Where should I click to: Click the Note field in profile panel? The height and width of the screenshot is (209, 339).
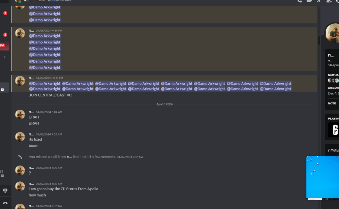click(332, 103)
